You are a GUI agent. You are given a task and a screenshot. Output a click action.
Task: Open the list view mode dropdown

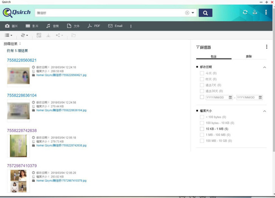(8, 35)
